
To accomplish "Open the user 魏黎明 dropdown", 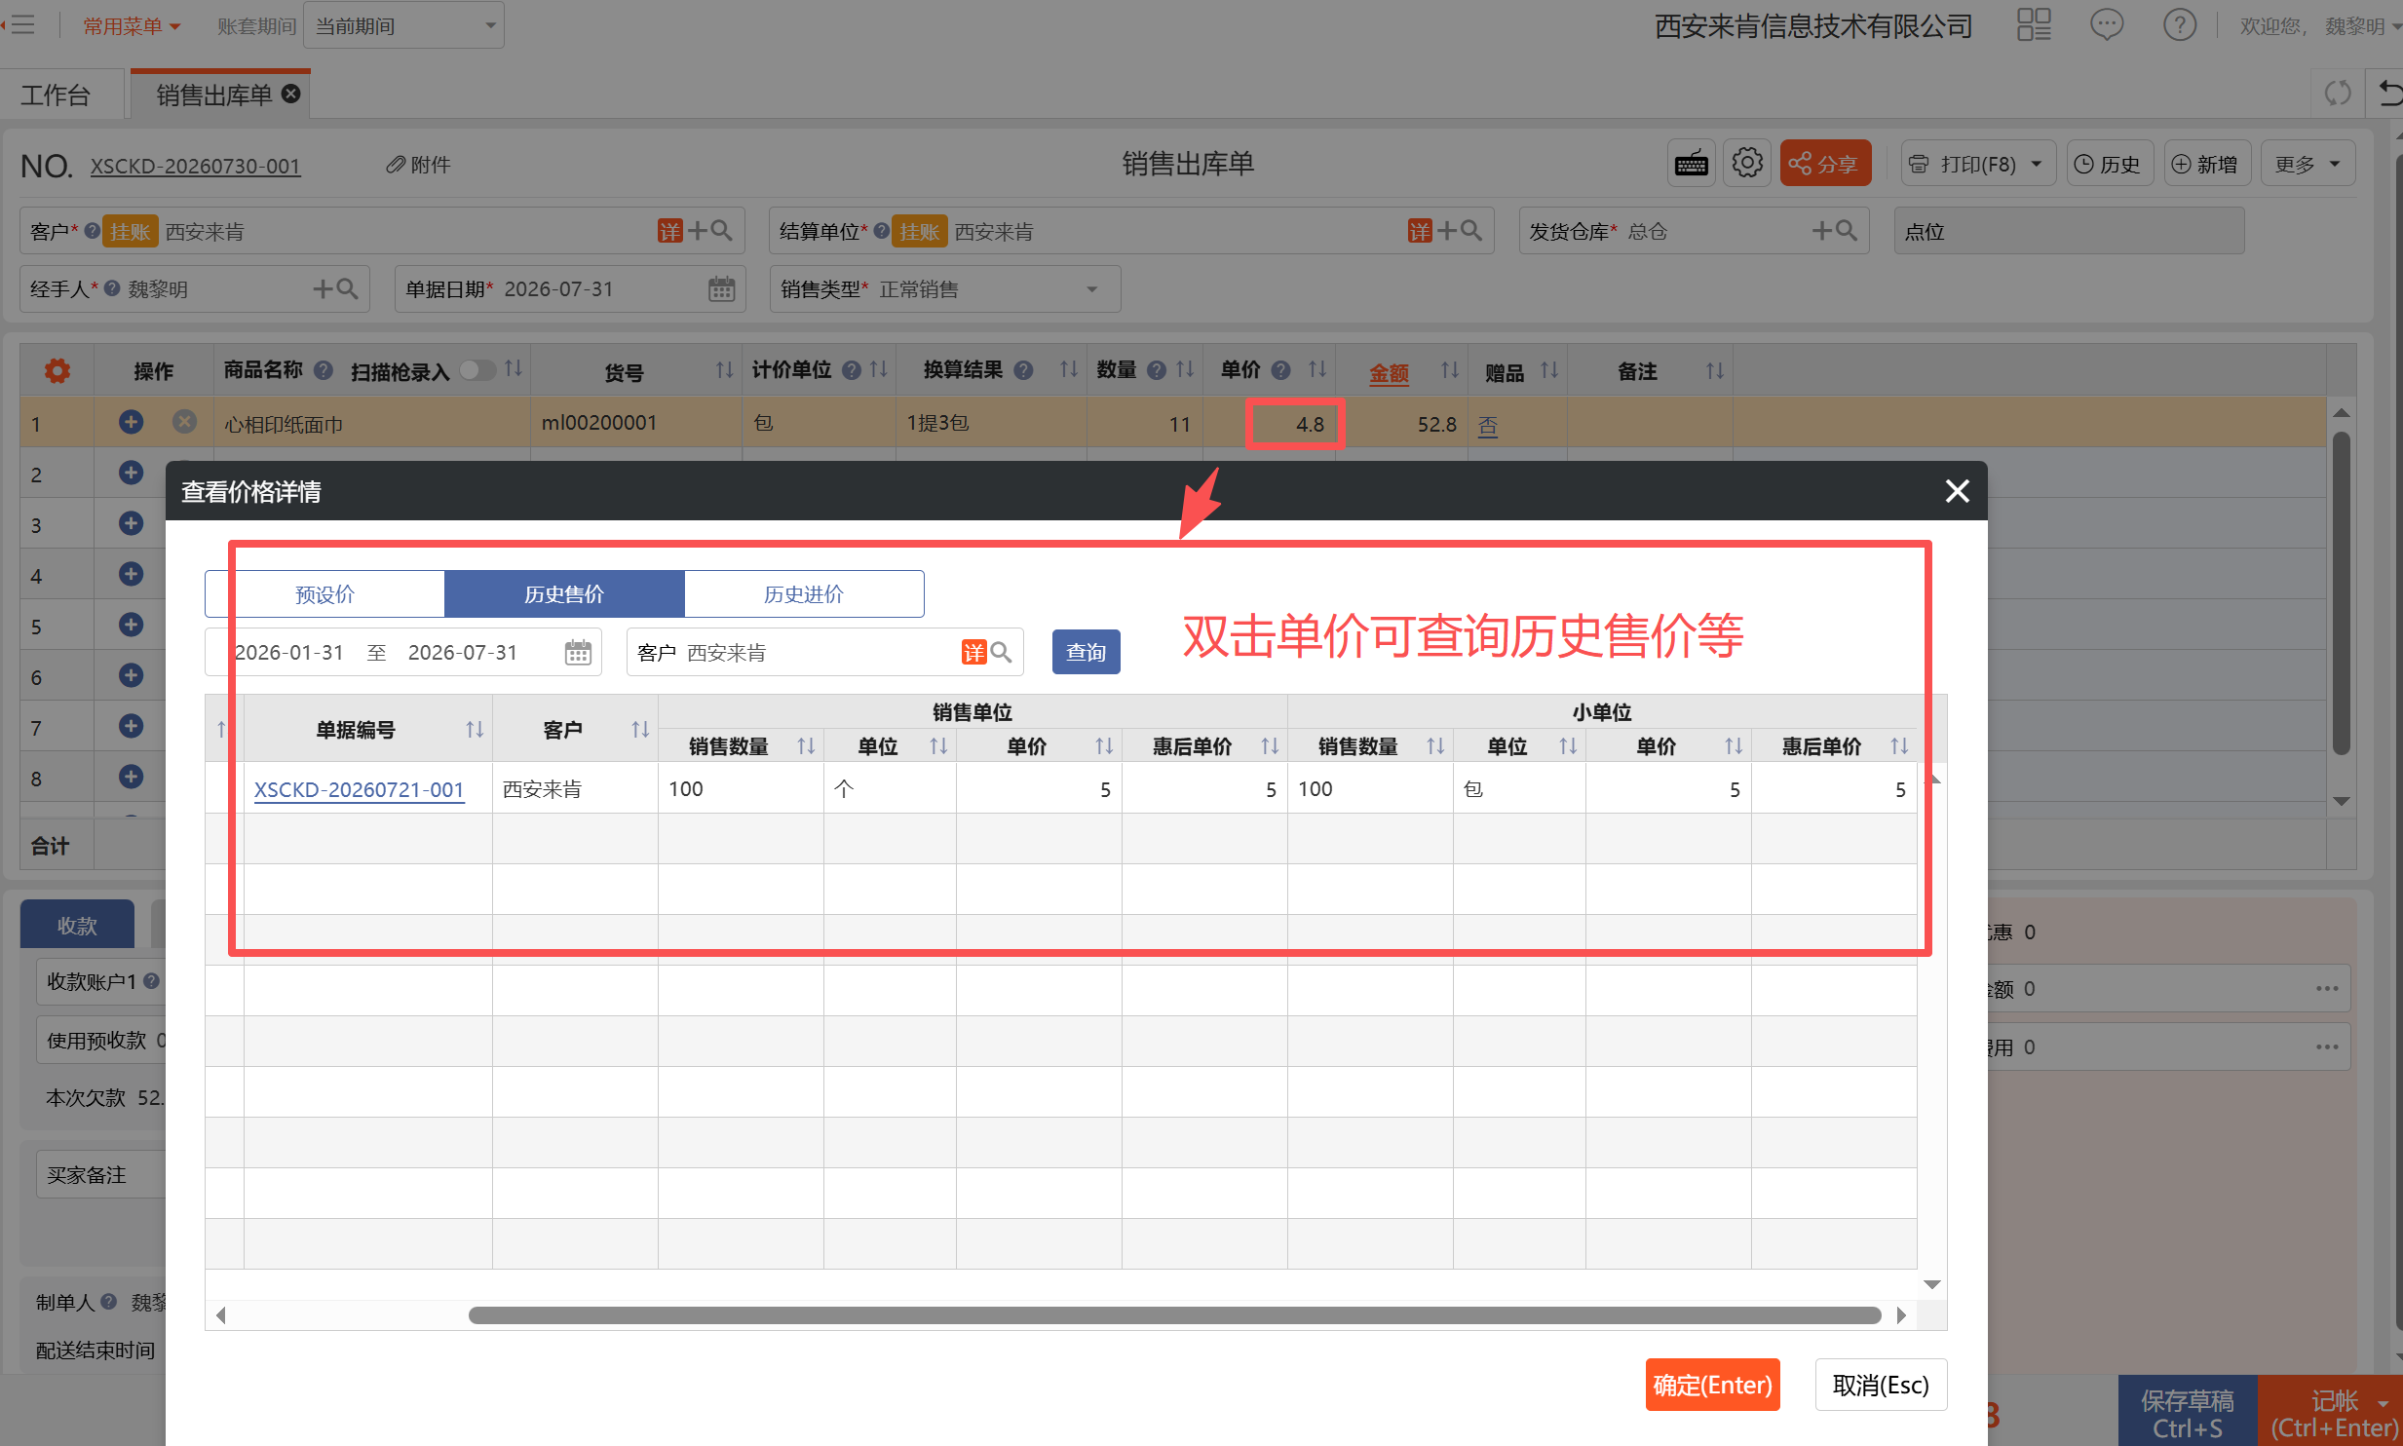I will (2362, 26).
